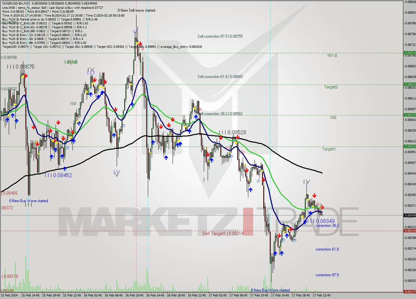Viewport: 416px width, 299px height.
Task: Click the 0.08780 price axis tick
Action: pos(410,23)
